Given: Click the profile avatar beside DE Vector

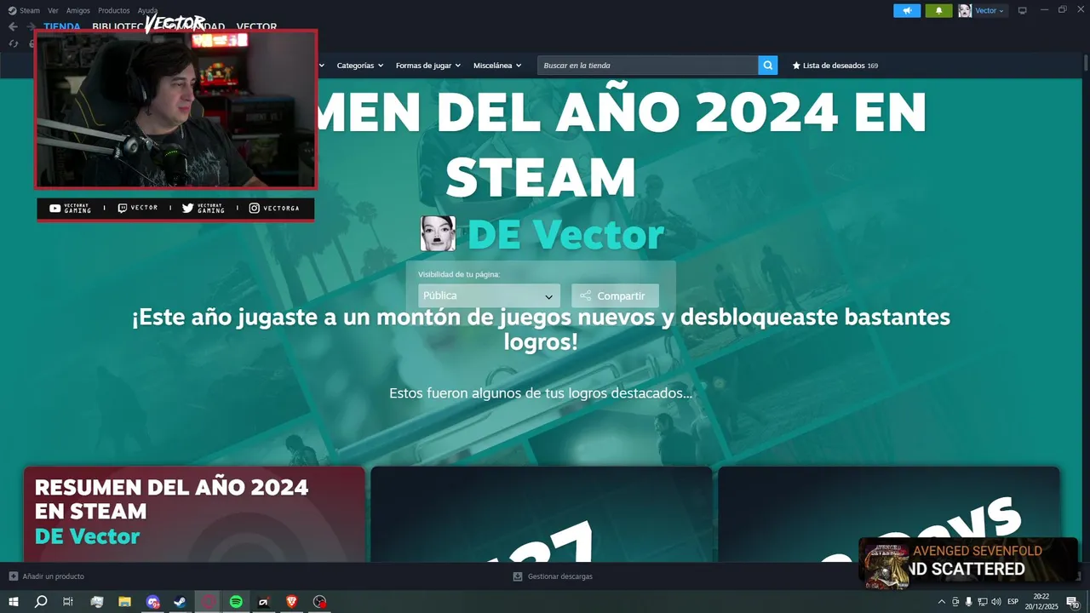Looking at the screenshot, I should 438,233.
